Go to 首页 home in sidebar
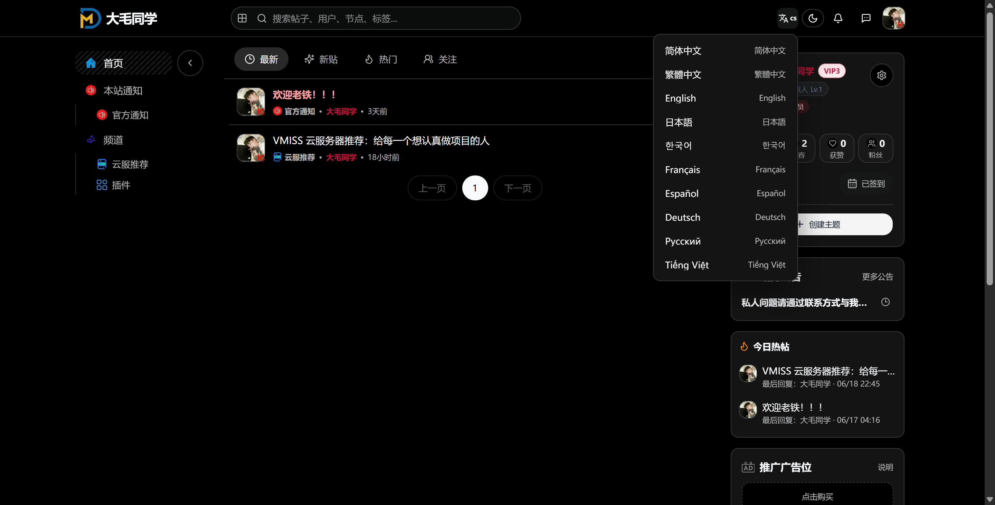 point(124,63)
